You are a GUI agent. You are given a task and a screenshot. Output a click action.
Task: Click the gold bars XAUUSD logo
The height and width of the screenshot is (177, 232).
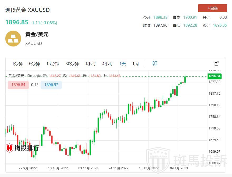[x=13, y=39]
